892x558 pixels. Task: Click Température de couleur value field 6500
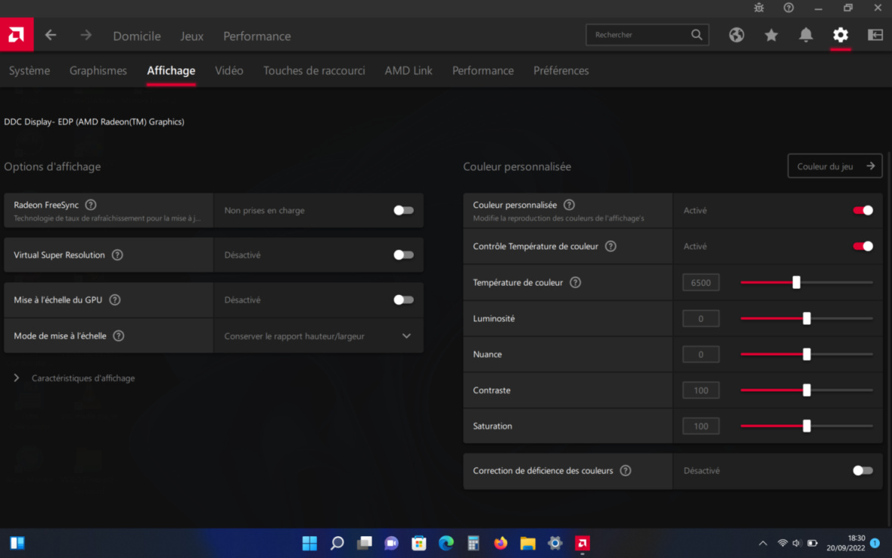701,283
